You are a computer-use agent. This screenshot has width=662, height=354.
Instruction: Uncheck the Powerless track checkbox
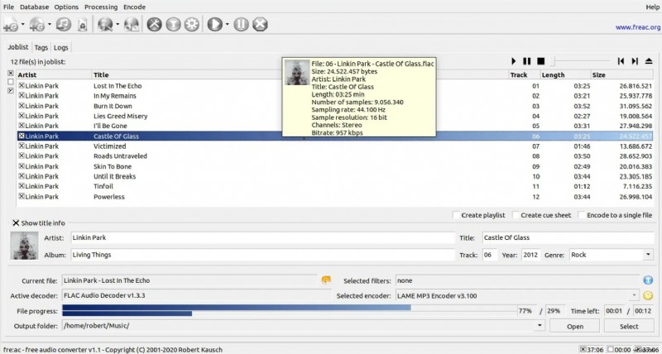22,196
